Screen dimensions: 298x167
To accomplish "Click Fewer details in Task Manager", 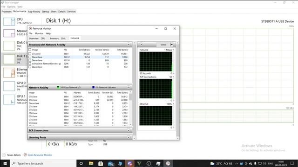I will click(14, 155).
